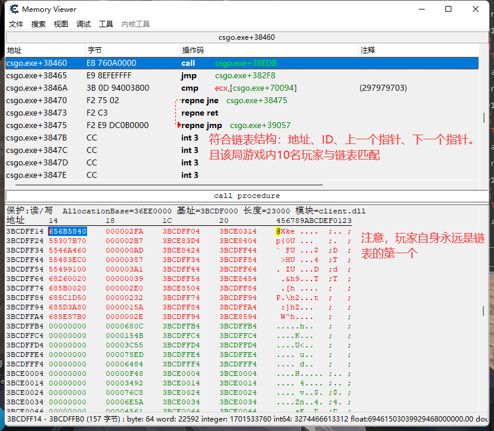Select disassembly address csgo.exe+38473
The width and height of the screenshot is (494, 431).
tap(37, 113)
